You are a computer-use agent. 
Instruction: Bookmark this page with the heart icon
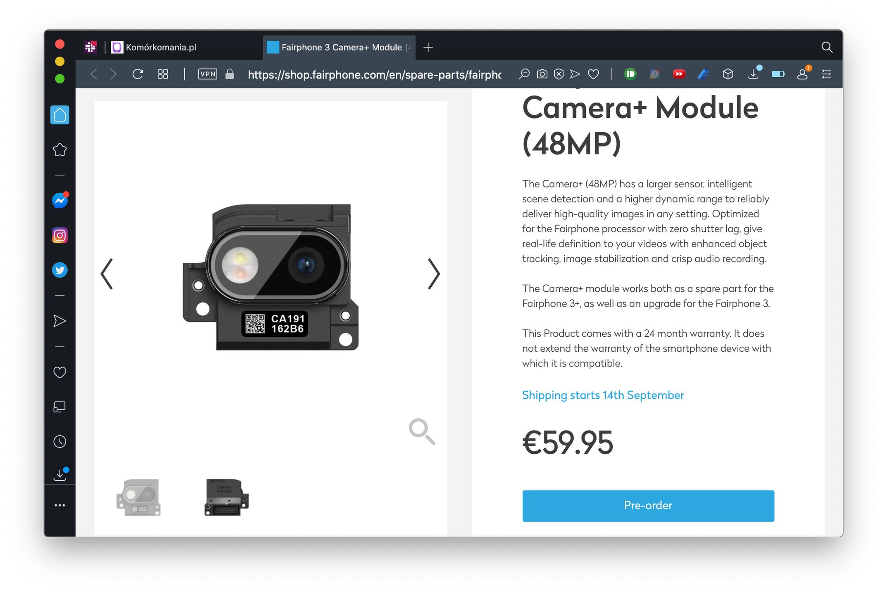click(593, 74)
